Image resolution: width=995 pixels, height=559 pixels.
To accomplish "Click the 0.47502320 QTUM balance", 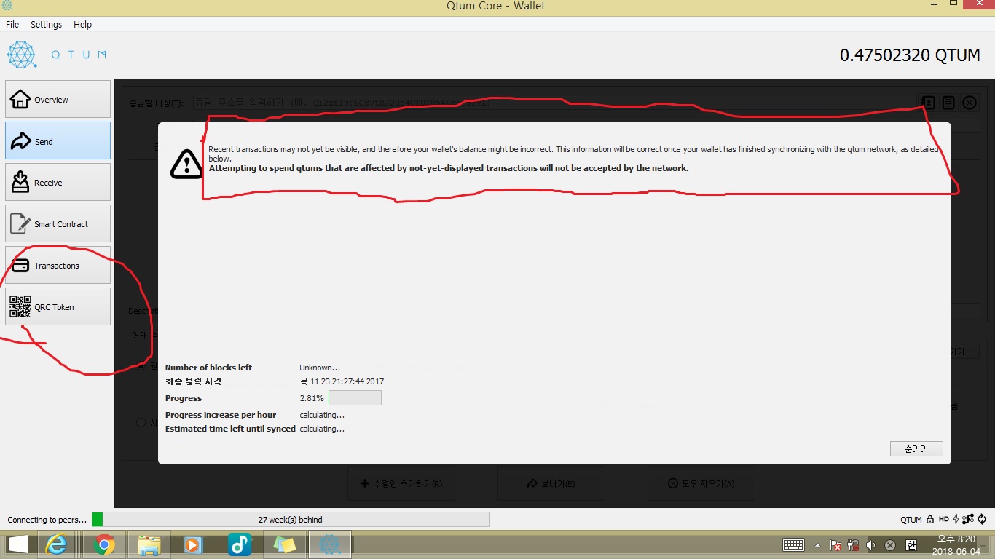I will [x=910, y=55].
